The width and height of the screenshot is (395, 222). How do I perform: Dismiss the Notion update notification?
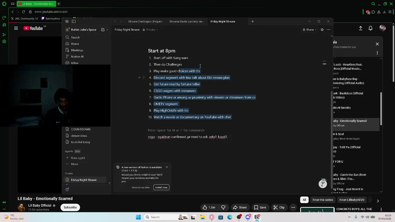(x=167, y=167)
